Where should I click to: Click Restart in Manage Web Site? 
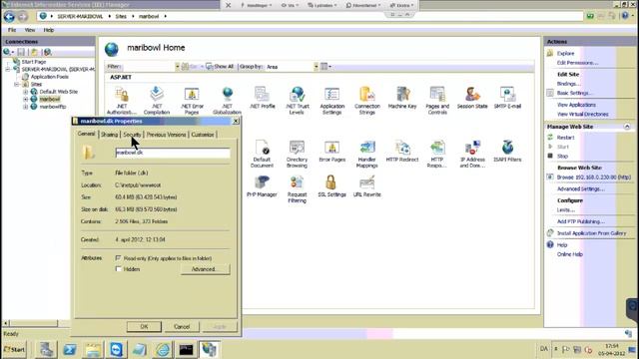click(x=565, y=138)
